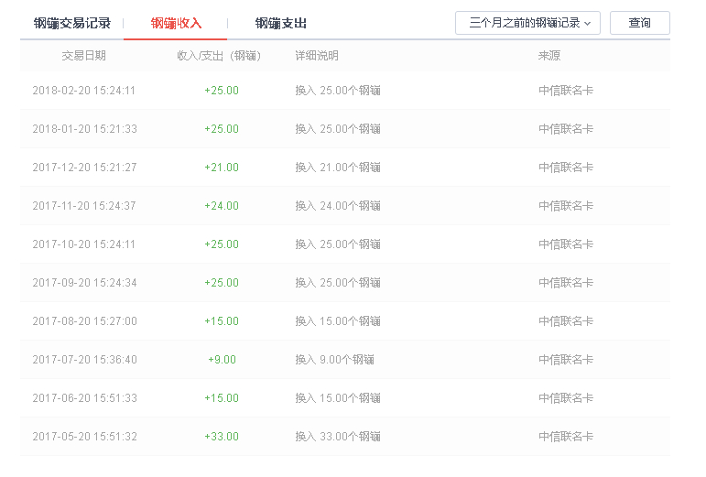Open the 钢镚交易记录 tab

72,24
